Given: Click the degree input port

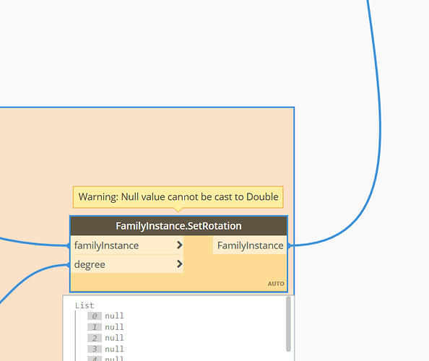Looking at the screenshot, I should click(127, 264).
